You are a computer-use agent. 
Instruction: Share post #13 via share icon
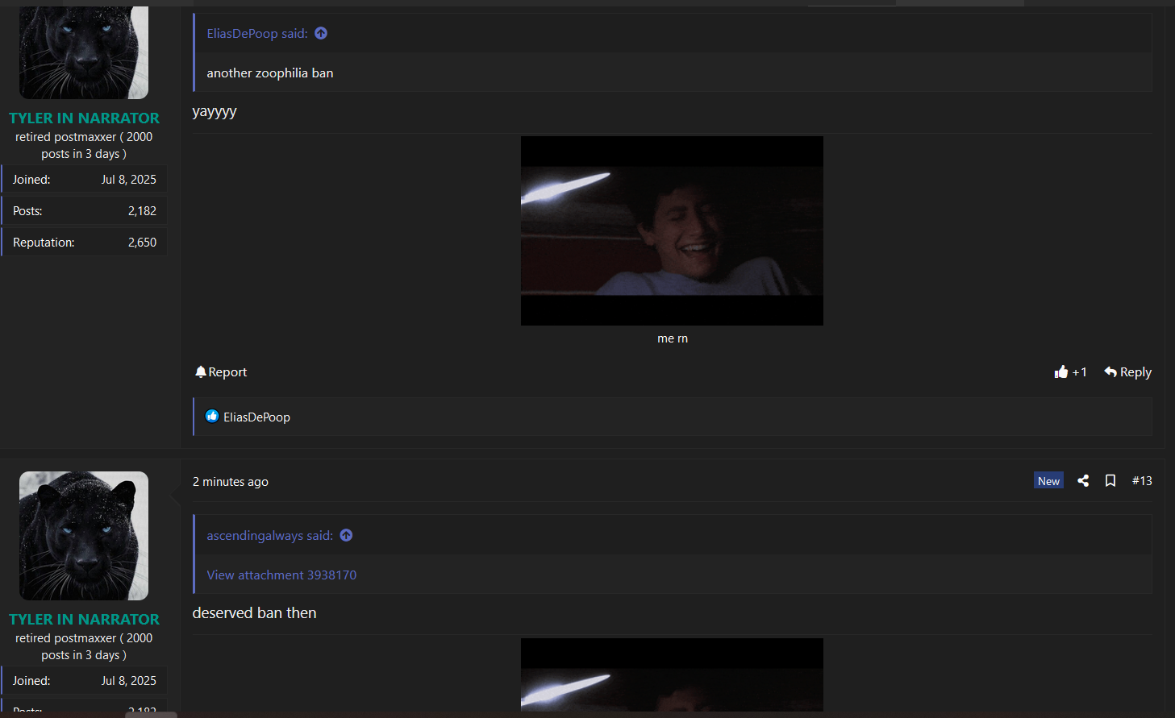1083,480
